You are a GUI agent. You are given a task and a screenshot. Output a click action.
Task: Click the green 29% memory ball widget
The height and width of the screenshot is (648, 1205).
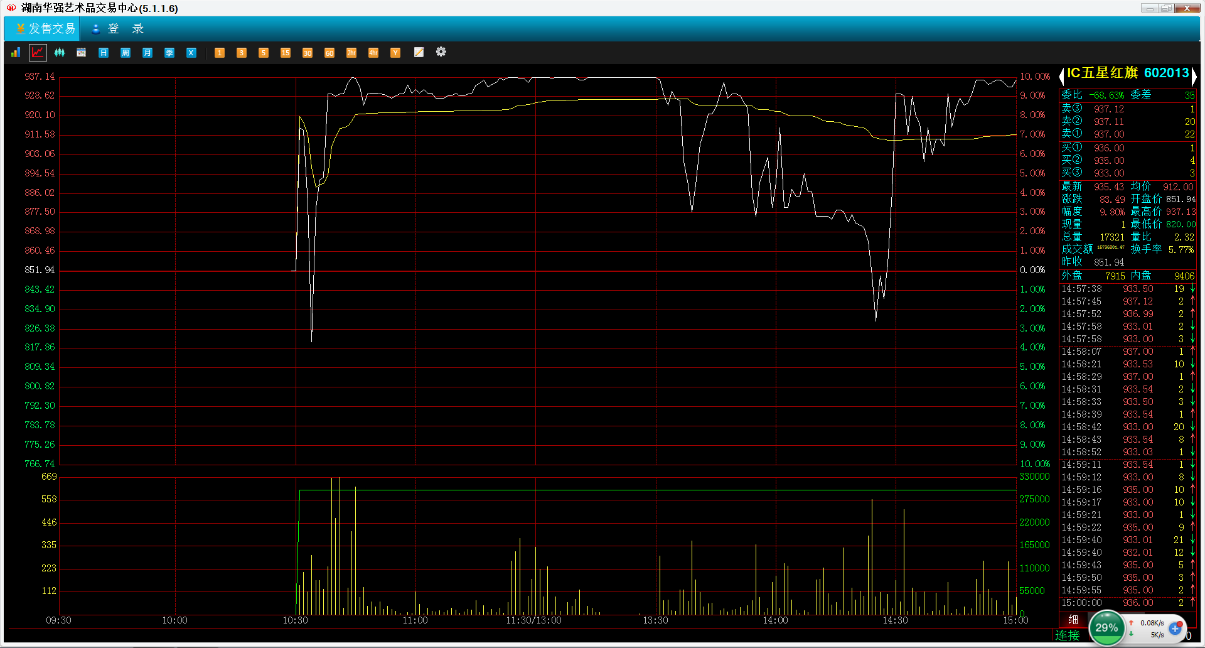(x=1106, y=627)
